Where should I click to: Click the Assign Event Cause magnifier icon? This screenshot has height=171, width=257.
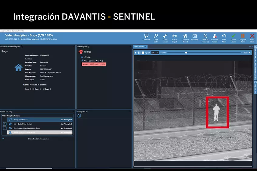10,120
